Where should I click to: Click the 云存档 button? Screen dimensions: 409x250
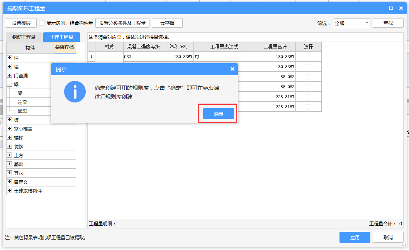(x=167, y=23)
